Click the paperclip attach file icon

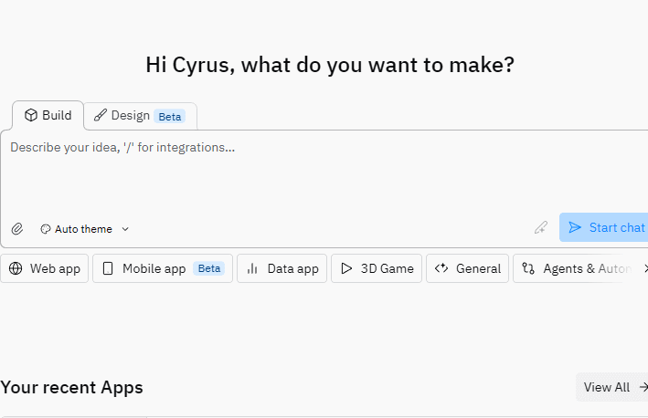click(17, 229)
